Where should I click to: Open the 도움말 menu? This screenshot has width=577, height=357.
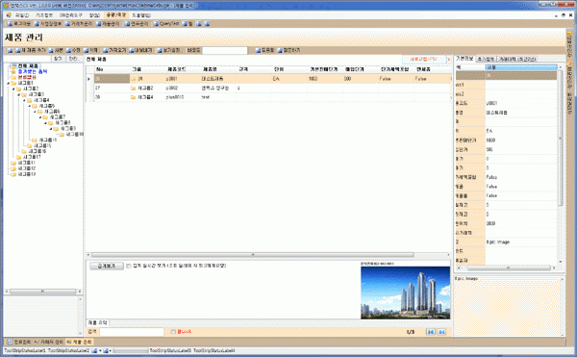(x=141, y=15)
